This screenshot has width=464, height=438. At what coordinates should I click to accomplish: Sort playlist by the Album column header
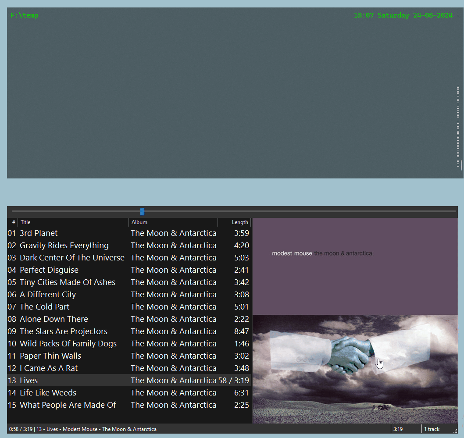[173, 222]
